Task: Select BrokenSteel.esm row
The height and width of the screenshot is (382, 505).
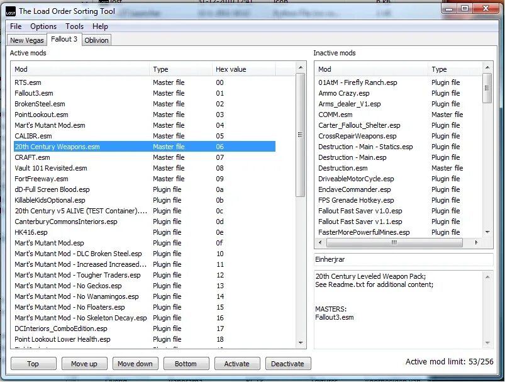Action: (x=144, y=104)
